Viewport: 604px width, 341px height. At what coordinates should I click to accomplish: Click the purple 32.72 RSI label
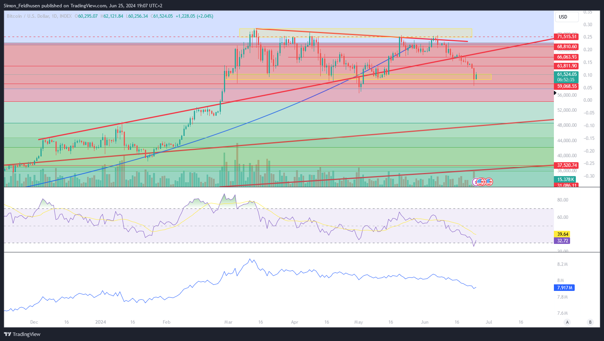click(x=562, y=241)
